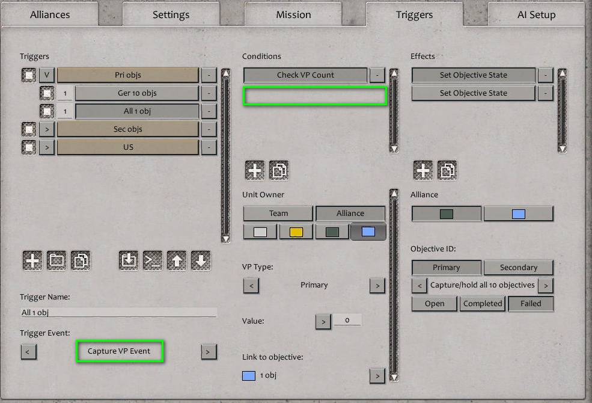The height and width of the screenshot is (403, 592).
Task: Delete the All 1 obj trigger
Action: pos(209,111)
